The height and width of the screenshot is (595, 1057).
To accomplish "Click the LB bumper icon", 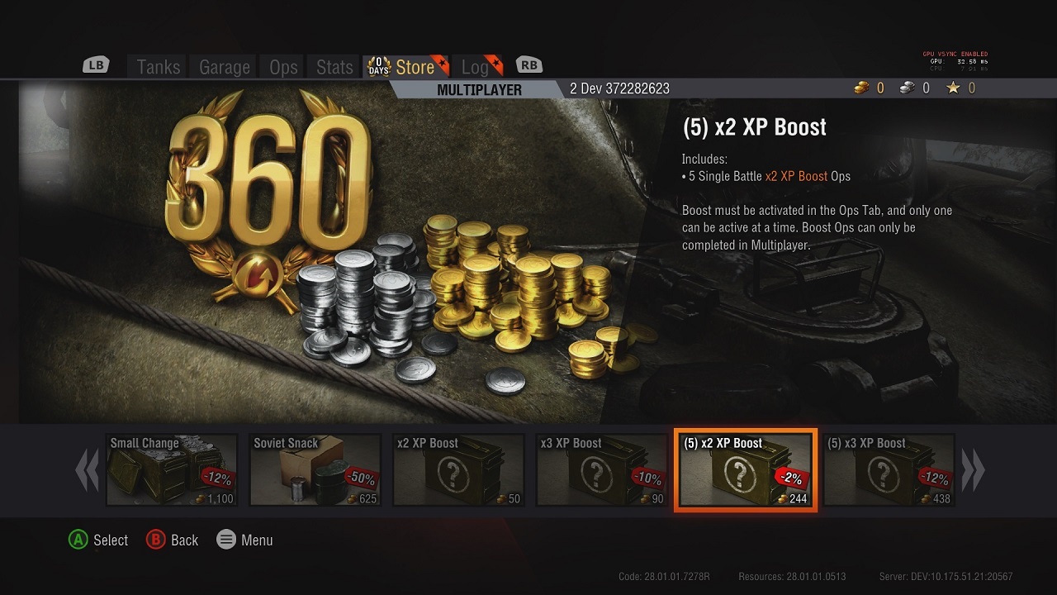I will pos(96,65).
